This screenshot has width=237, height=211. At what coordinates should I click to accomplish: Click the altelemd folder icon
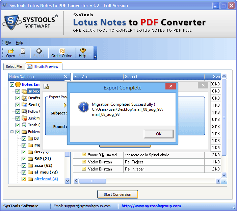click(x=30, y=179)
